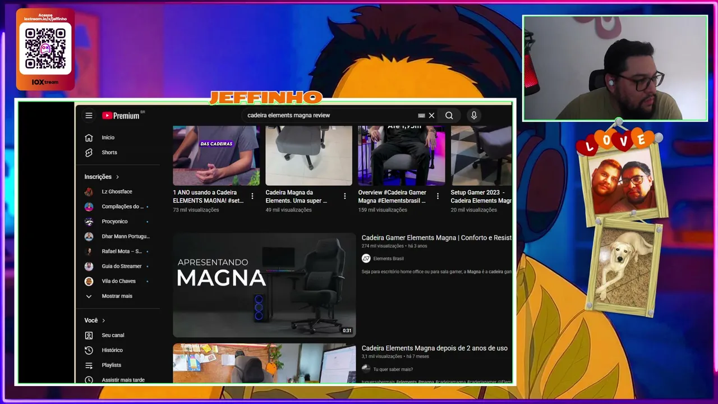Open title "Overview #Cadeira Gamer Magna"

point(393,196)
